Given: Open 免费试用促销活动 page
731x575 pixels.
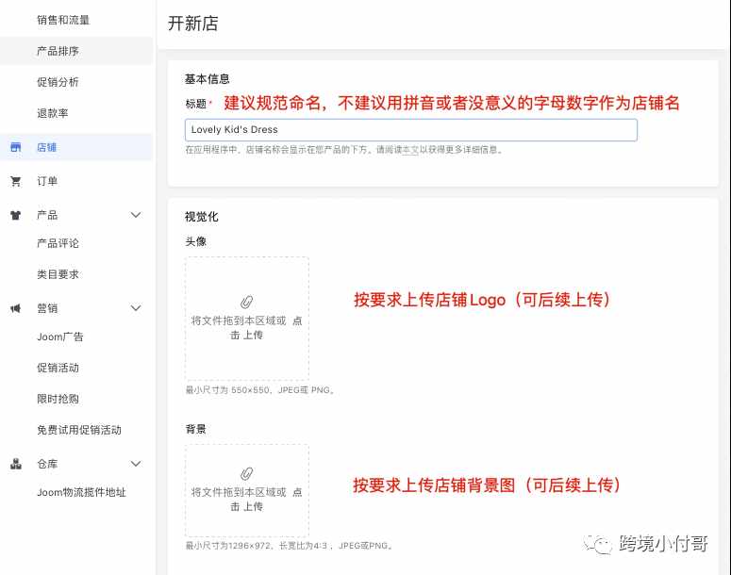Looking at the screenshot, I should tap(79, 430).
